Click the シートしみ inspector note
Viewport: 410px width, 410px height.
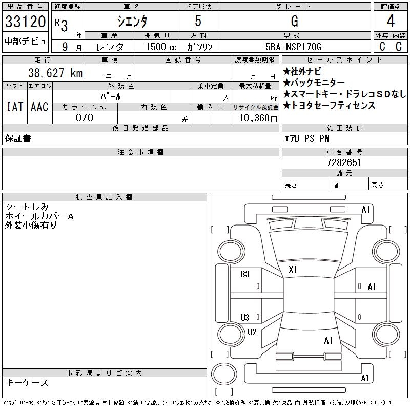point(27,207)
